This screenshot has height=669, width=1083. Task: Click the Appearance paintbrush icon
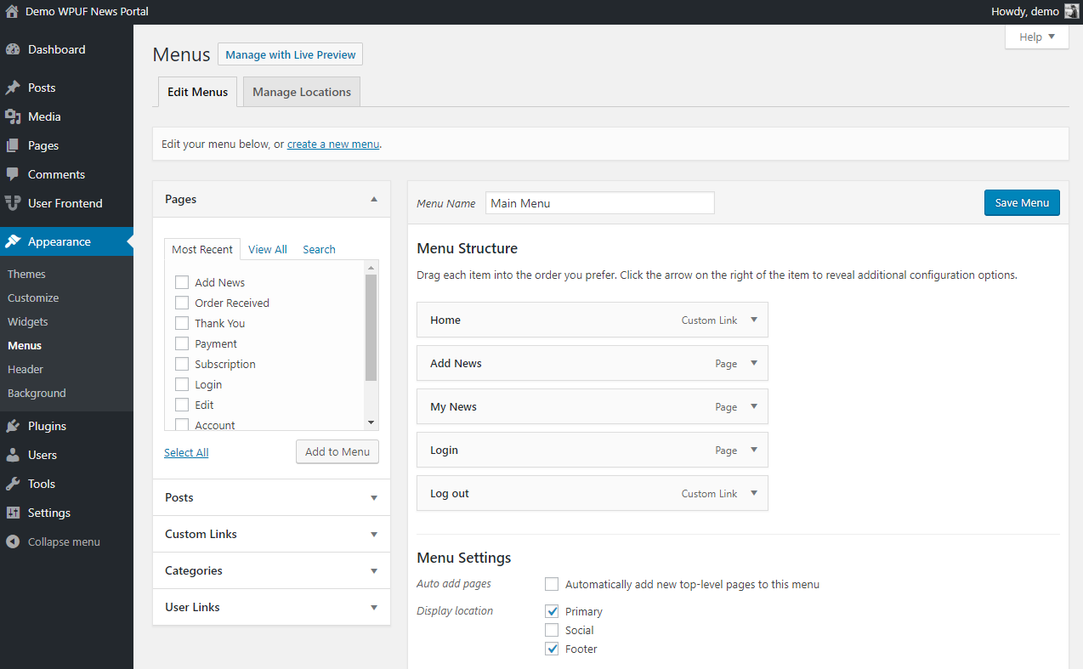(x=13, y=241)
